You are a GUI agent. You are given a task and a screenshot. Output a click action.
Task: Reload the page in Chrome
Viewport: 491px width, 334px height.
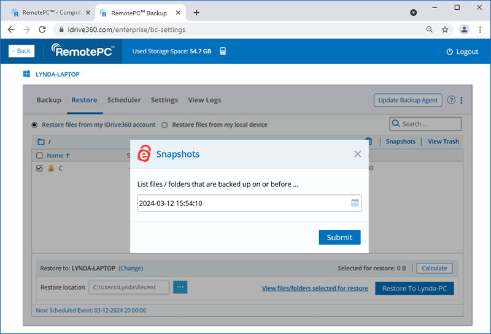click(x=42, y=29)
